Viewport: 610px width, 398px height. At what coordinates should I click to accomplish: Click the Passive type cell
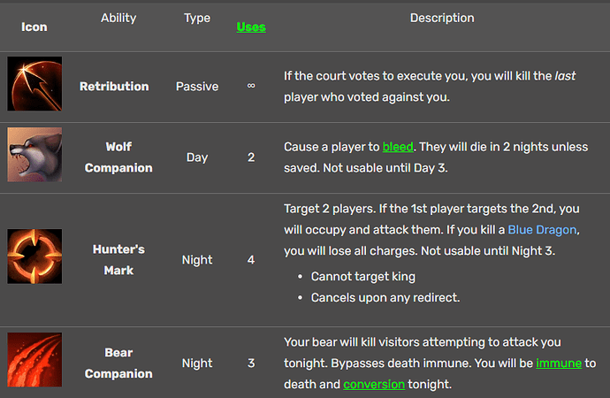(x=197, y=87)
